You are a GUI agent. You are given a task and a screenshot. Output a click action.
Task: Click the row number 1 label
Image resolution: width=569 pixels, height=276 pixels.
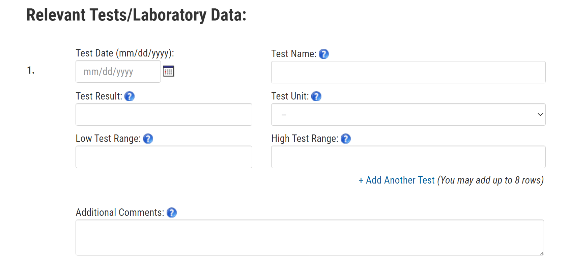click(x=31, y=70)
